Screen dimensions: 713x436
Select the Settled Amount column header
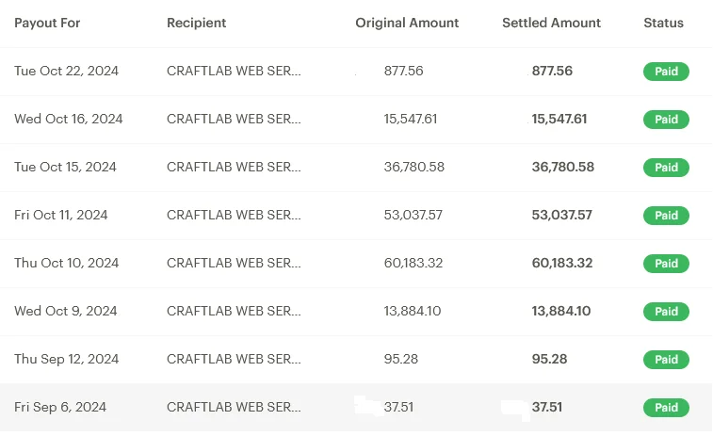point(551,23)
